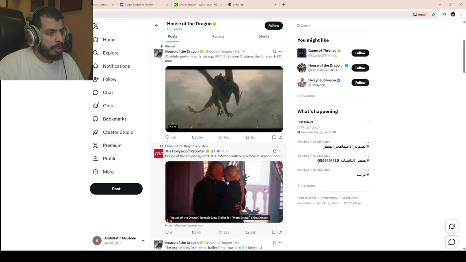
Task: Open Explore from the sidebar
Action: click(x=106, y=53)
